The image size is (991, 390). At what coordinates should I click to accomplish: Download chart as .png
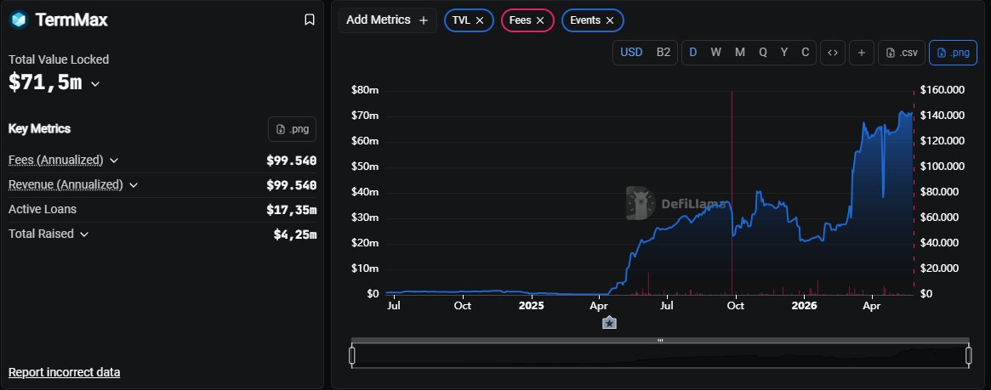953,53
